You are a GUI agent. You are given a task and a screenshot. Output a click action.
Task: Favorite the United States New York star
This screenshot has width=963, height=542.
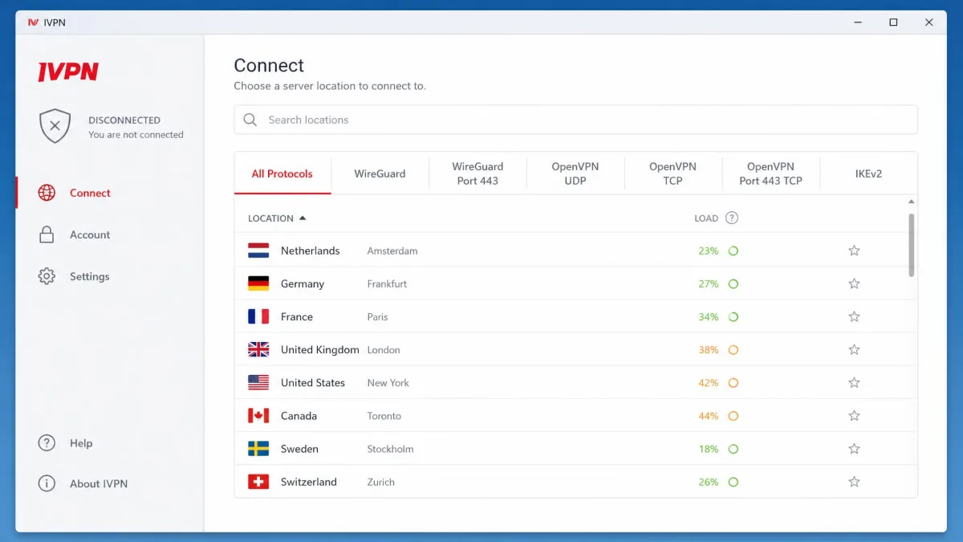pyautogui.click(x=854, y=382)
